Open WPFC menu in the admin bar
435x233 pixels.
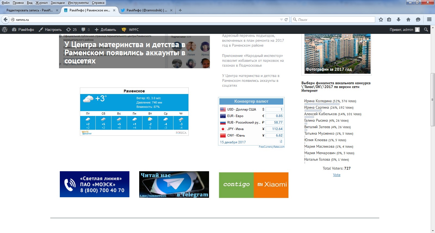point(130,30)
